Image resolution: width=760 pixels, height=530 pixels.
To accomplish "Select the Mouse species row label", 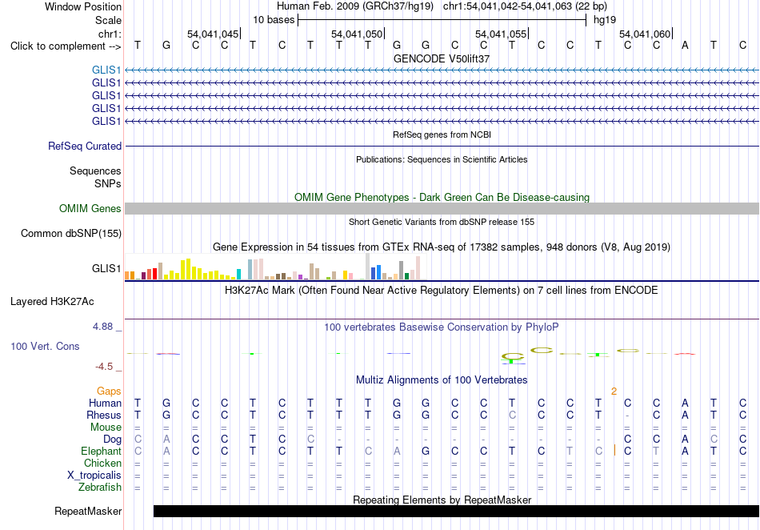I will pyautogui.click(x=106, y=428).
